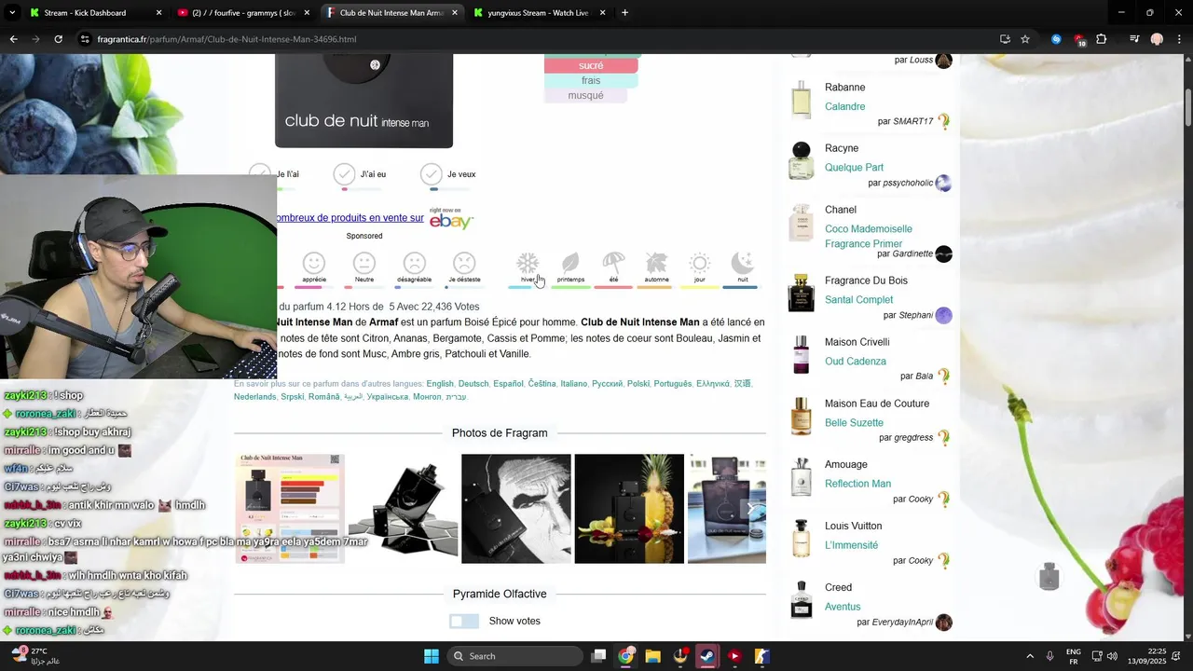Advance photo carousel with next arrow
This screenshot has width=1193, height=671.
751,509
